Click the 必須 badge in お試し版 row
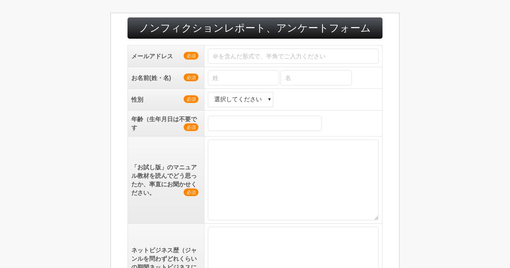This screenshot has height=268, width=510. pos(191,192)
